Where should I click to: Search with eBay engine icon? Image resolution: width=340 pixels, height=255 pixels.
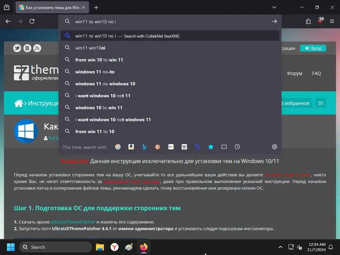pos(171,147)
